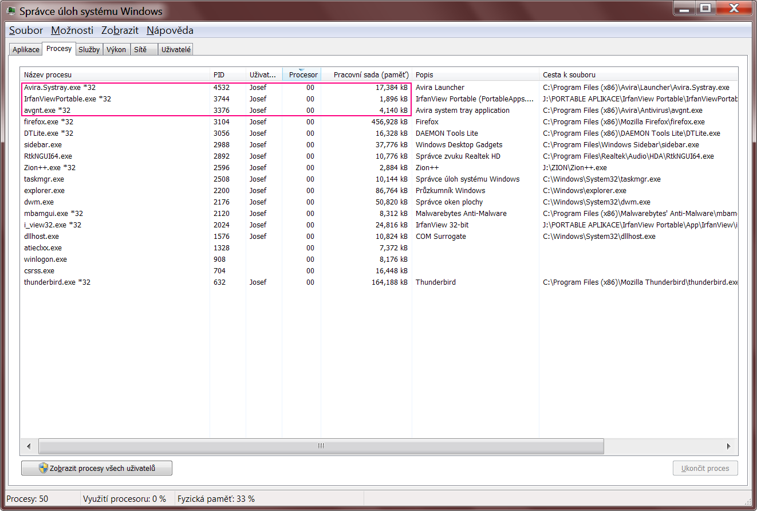Click the Task Manager title bar icon

11,11
